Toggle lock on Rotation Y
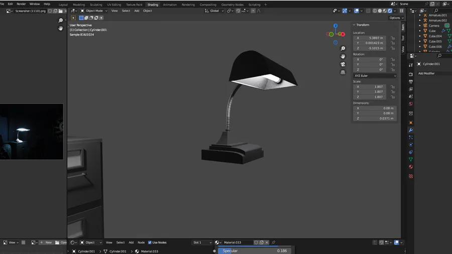 pyautogui.click(x=393, y=65)
